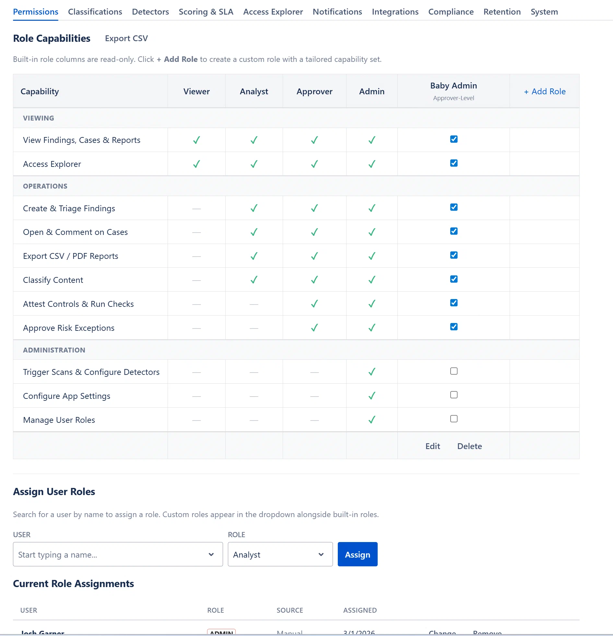
Task: Open the Role dropdown showing Analyst
Action: [x=280, y=554]
